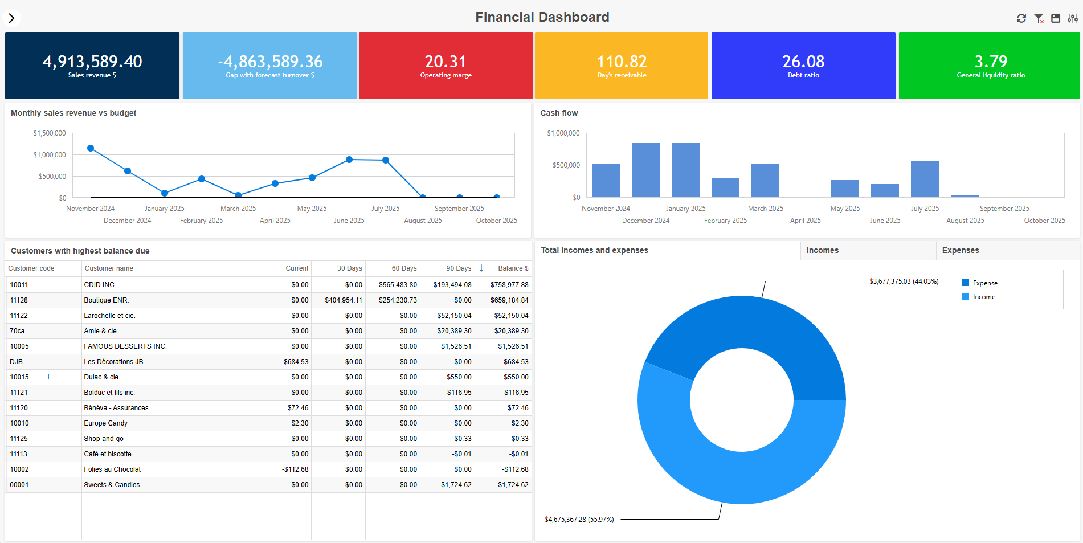Open the Sales revenue $ tile
The height and width of the screenshot is (543, 1083).
point(92,66)
